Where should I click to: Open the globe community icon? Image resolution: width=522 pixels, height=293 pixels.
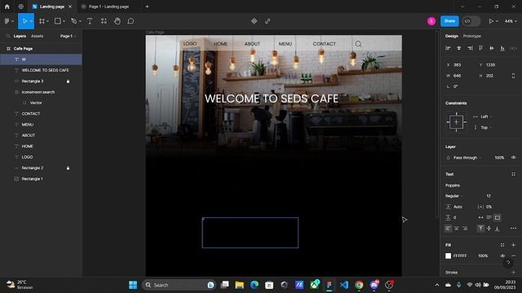tap(21, 7)
